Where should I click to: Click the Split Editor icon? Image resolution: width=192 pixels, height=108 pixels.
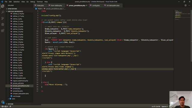coord(185,5)
